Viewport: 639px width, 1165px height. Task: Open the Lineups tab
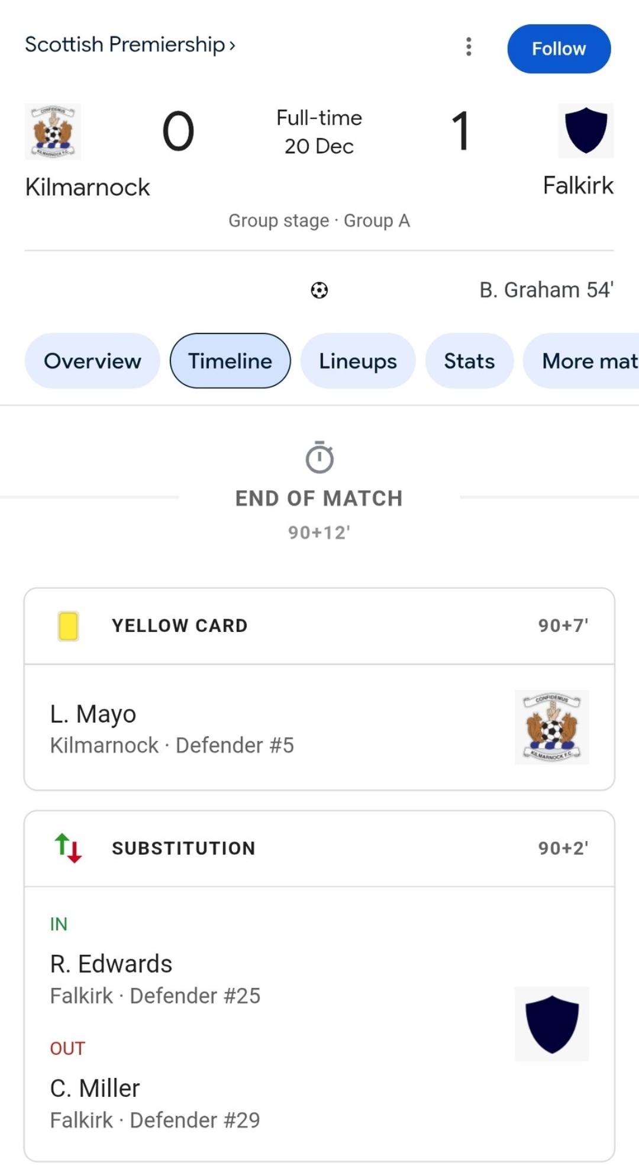pos(358,361)
